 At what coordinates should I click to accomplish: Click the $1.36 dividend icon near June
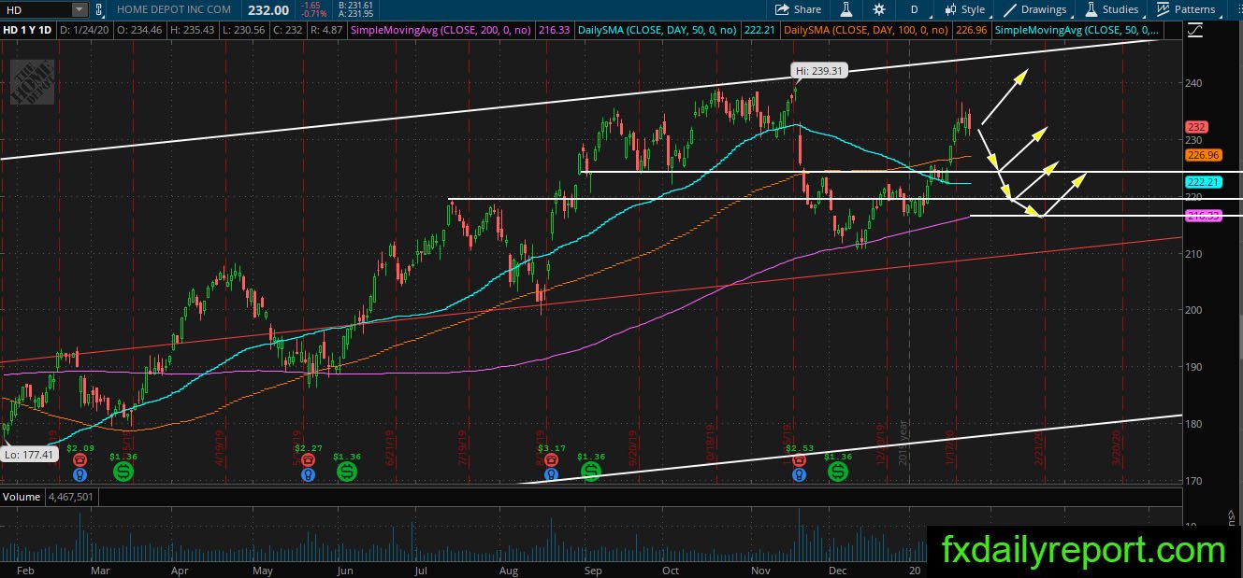point(347,472)
